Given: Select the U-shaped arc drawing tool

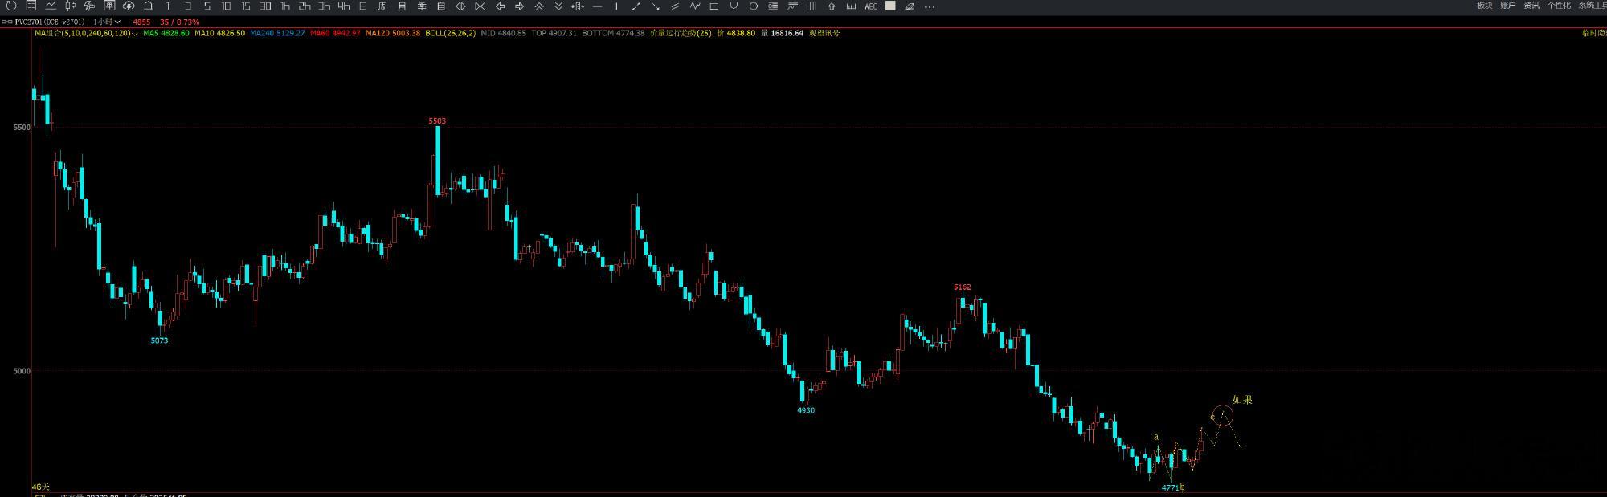Looking at the screenshot, I should click(734, 6).
